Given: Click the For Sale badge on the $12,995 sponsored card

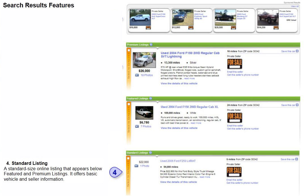Looking at the screenshot, I should (191, 28).
